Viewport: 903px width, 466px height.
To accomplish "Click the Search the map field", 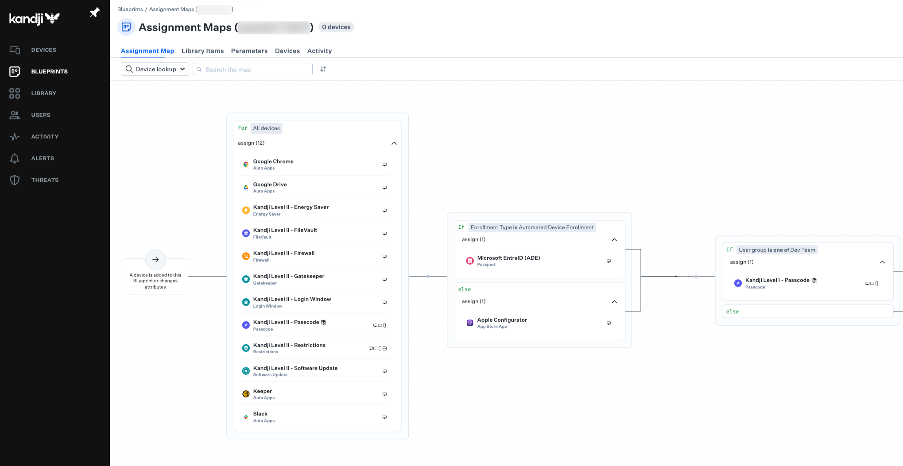I will (x=256, y=69).
